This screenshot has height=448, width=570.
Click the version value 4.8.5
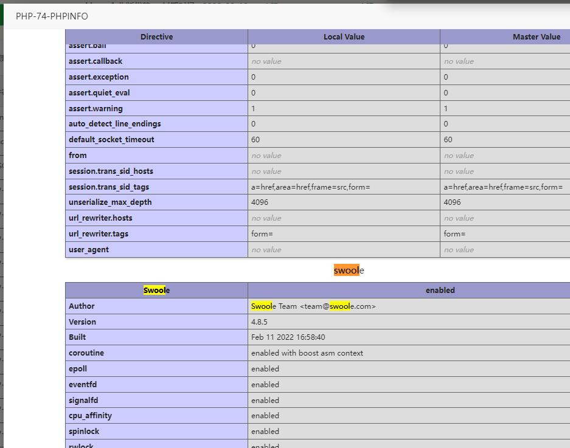259,322
